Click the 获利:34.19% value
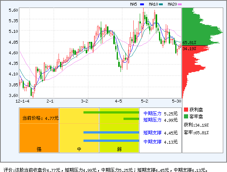Image resolution: width=227 pixels, height=172 pixels. 196,125
